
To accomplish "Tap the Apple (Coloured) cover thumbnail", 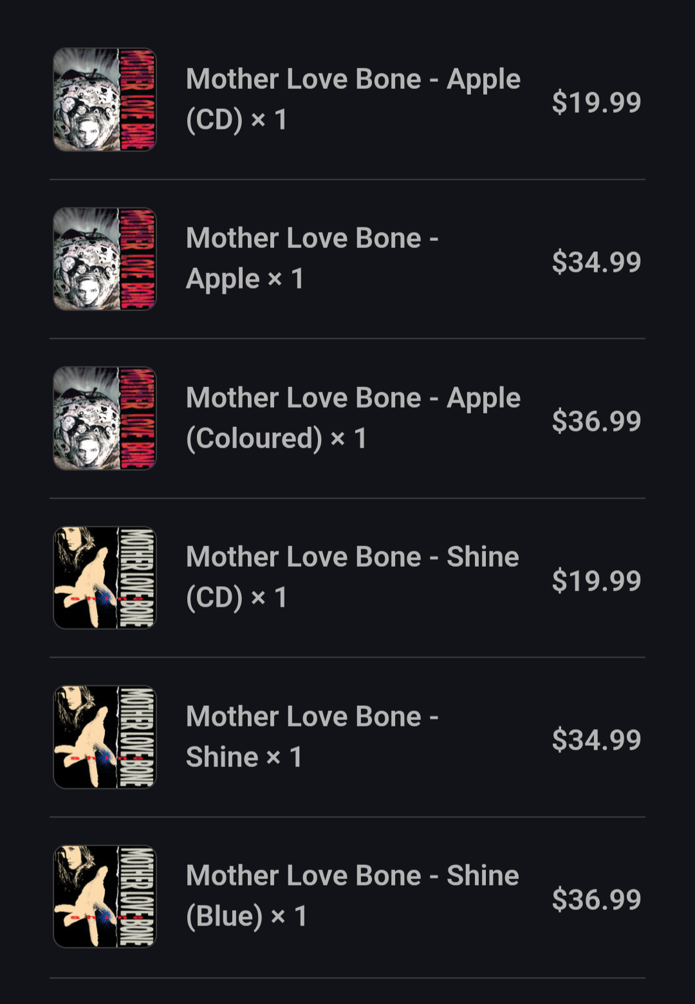I will (x=104, y=419).
